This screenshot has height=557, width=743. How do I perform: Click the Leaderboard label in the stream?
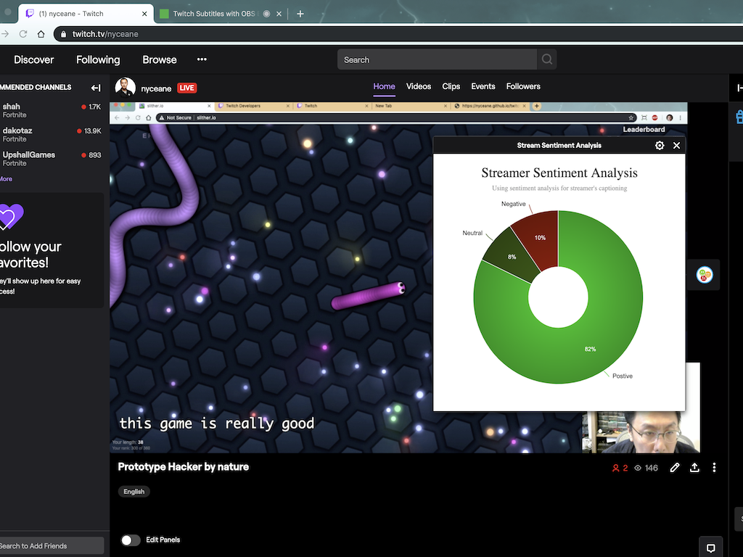point(644,129)
